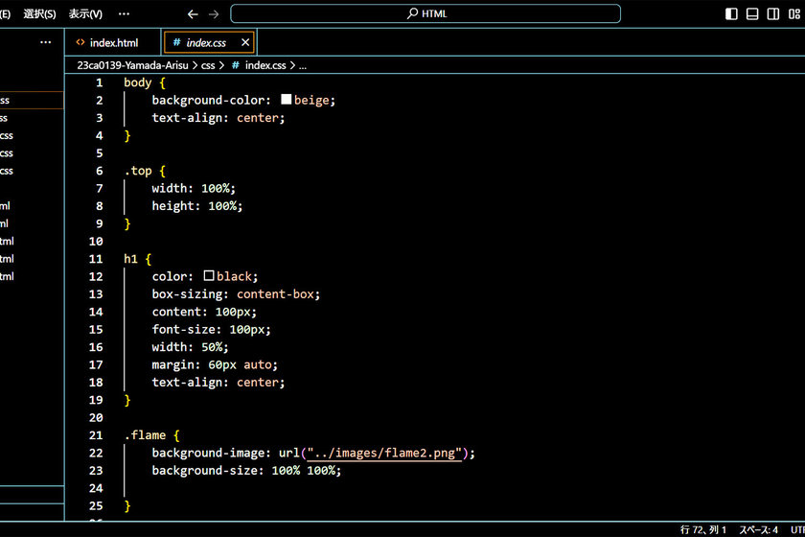Open the 選択(S) menu

tap(39, 14)
